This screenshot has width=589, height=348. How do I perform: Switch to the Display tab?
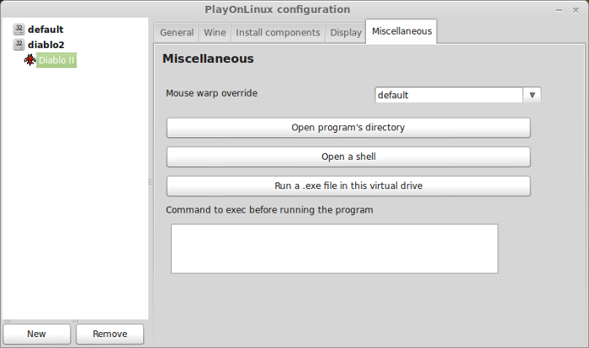pyautogui.click(x=346, y=33)
